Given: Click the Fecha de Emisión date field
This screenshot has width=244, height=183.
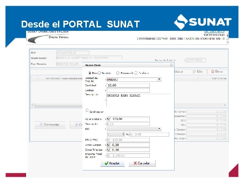Looking at the screenshot, I should click(x=196, y=60).
